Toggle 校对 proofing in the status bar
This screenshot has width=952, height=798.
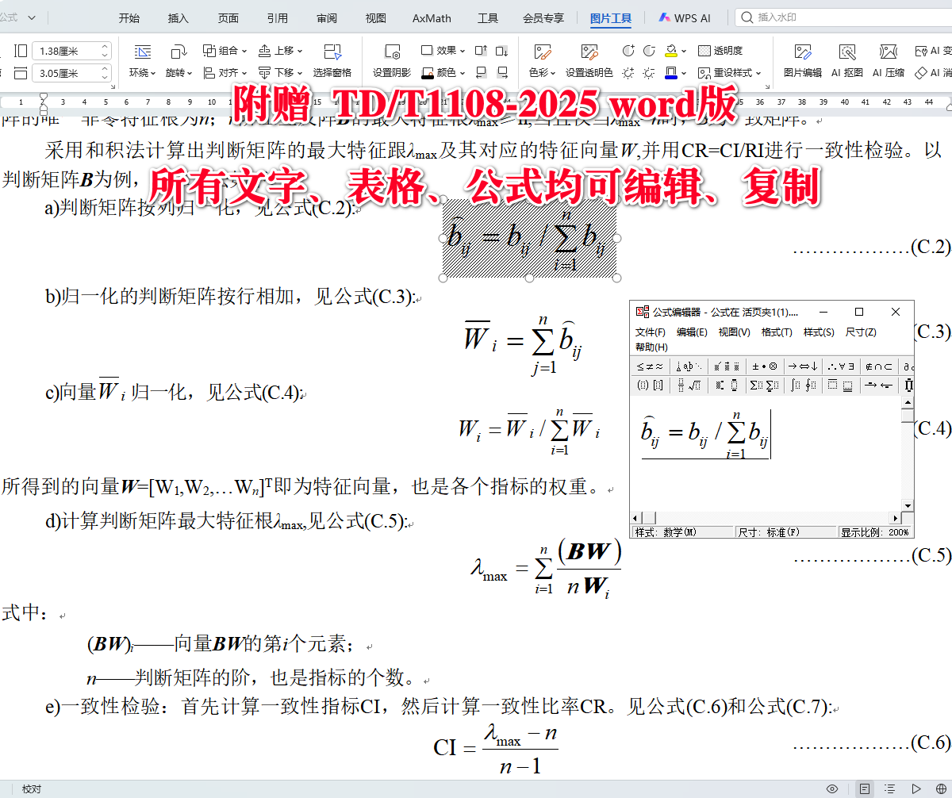tap(30, 789)
